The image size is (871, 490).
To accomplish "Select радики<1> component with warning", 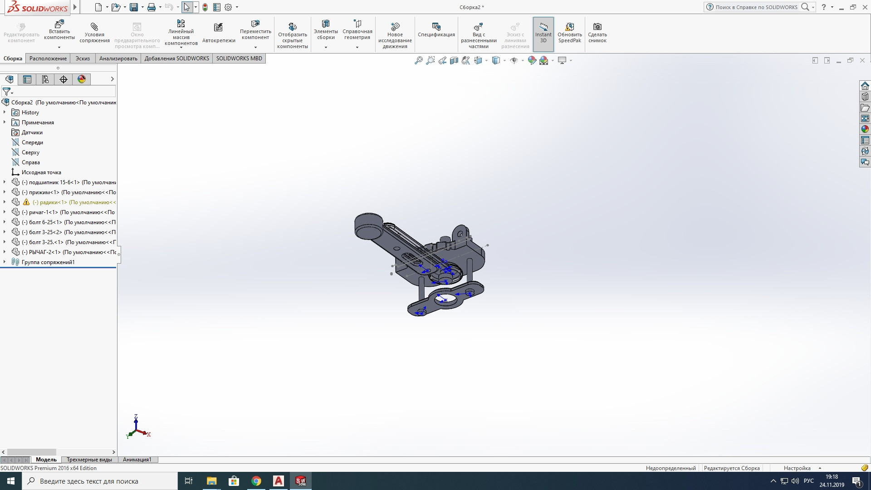I will point(64,202).
